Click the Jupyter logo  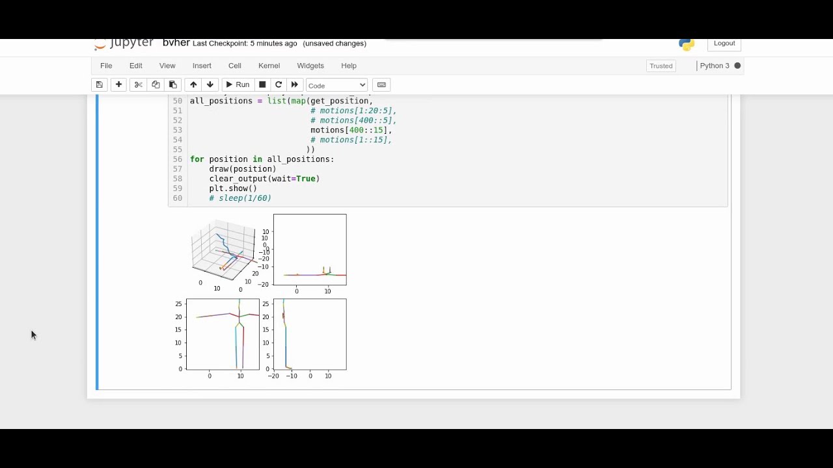124,44
